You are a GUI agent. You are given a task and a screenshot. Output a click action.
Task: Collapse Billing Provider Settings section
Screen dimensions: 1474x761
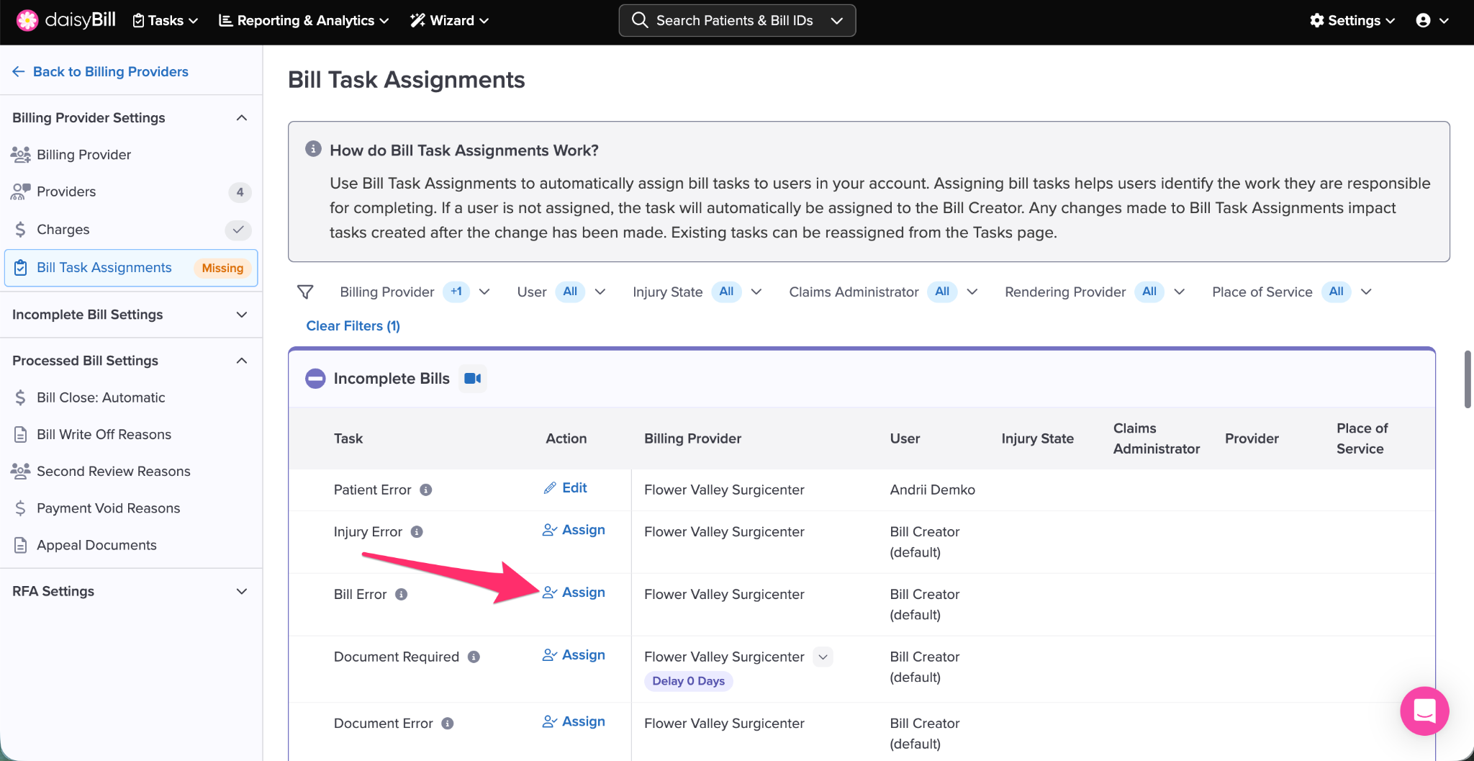pos(242,118)
